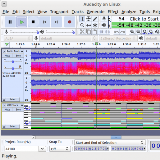Redo action with the Redo arrow
This screenshot has width=160, height=160.
pyautogui.click(x=123, y=32)
